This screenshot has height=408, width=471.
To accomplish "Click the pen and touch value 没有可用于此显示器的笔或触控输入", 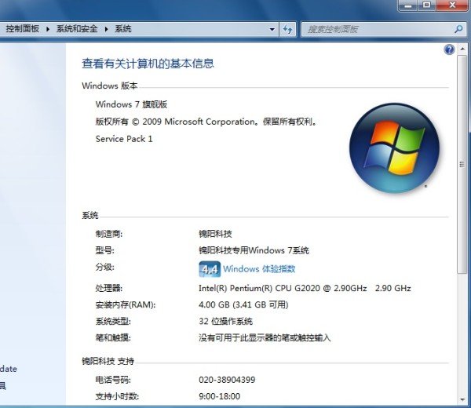I will click(x=265, y=338).
